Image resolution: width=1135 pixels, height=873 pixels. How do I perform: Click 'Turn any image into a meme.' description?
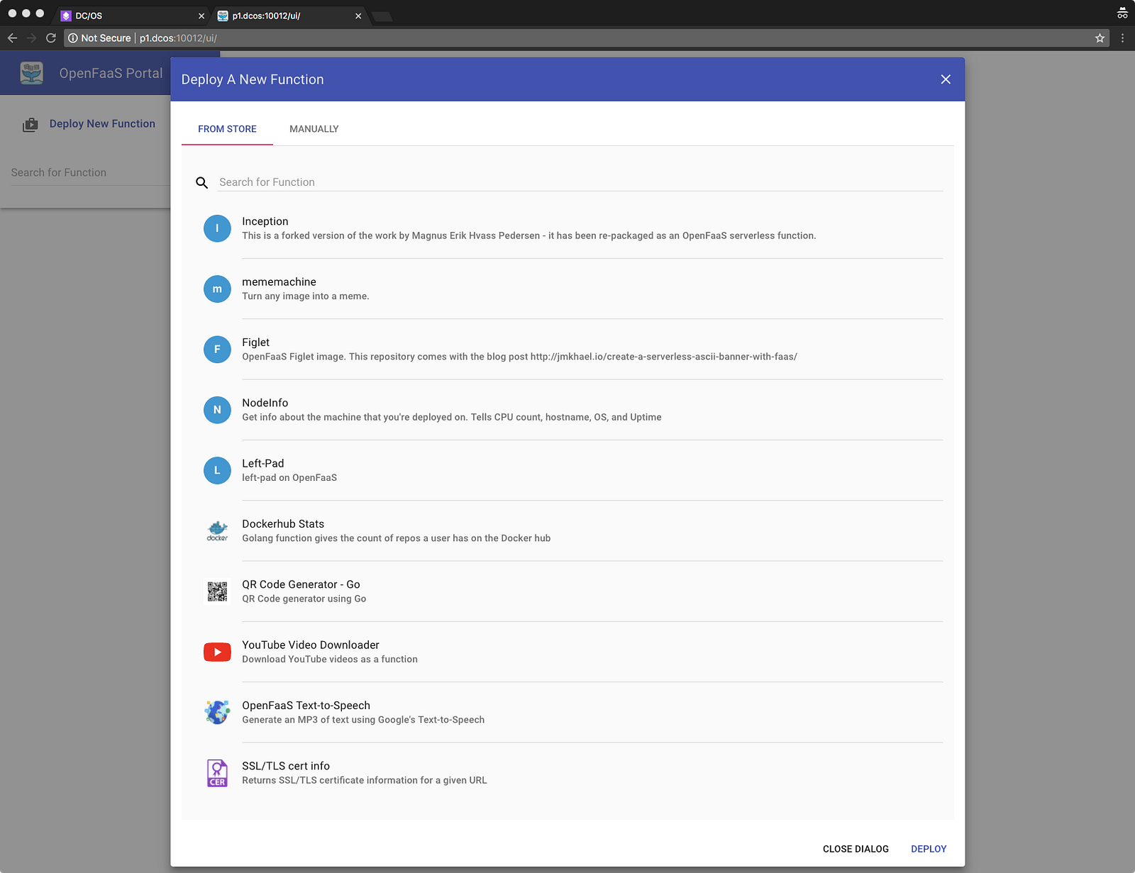306,296
